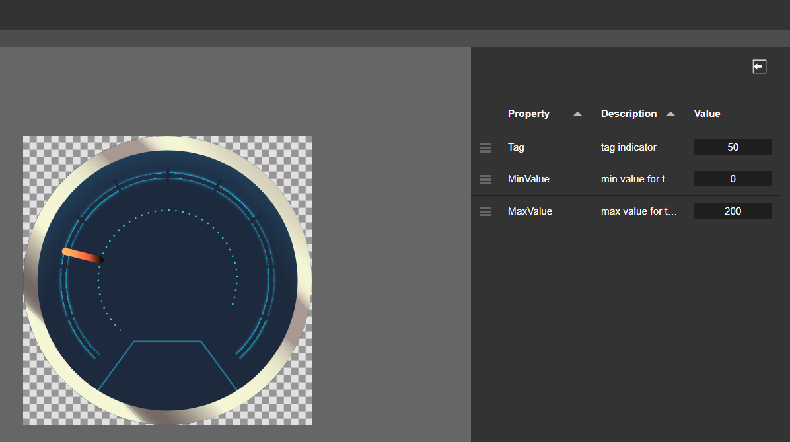Focus the MinValue field showing 0
The image size is (790, 442).
(x=733, y=179)
